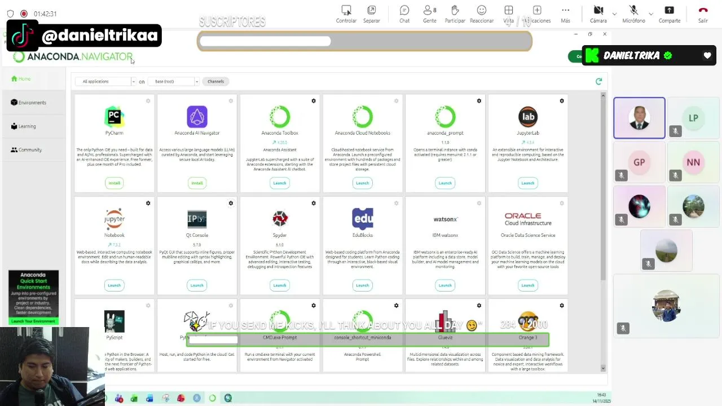The height and width of the screenshot is (406, 722).
Task: Launch Anaconda Cloud Notebooks
Action: [x=362, y=183]
